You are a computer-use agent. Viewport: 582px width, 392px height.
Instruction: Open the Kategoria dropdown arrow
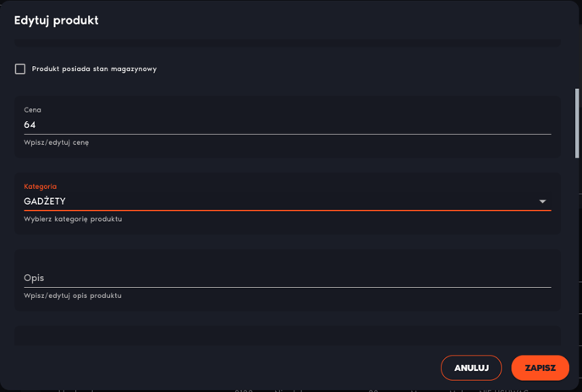click(542, 202)
